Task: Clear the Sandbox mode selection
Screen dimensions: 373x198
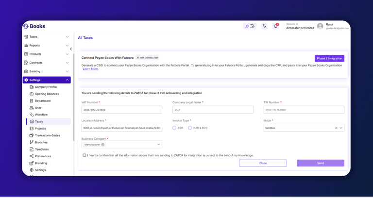Action: pos(336,128)
